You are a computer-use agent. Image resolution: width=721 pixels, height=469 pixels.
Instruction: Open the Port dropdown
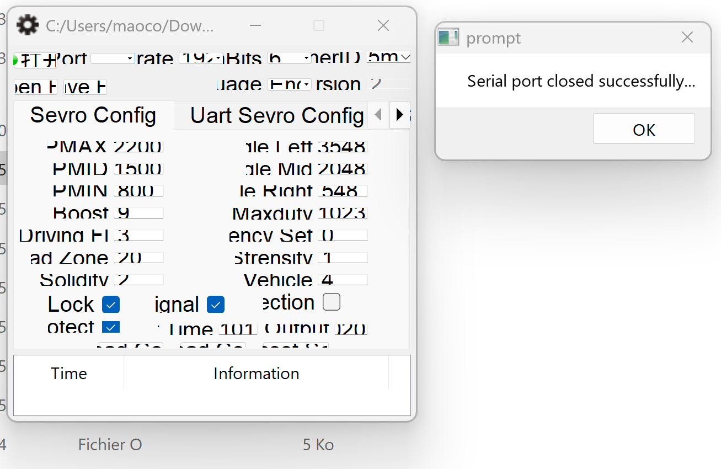113,58
